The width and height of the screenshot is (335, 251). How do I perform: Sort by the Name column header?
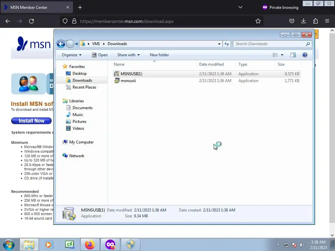tap(155, 64)
